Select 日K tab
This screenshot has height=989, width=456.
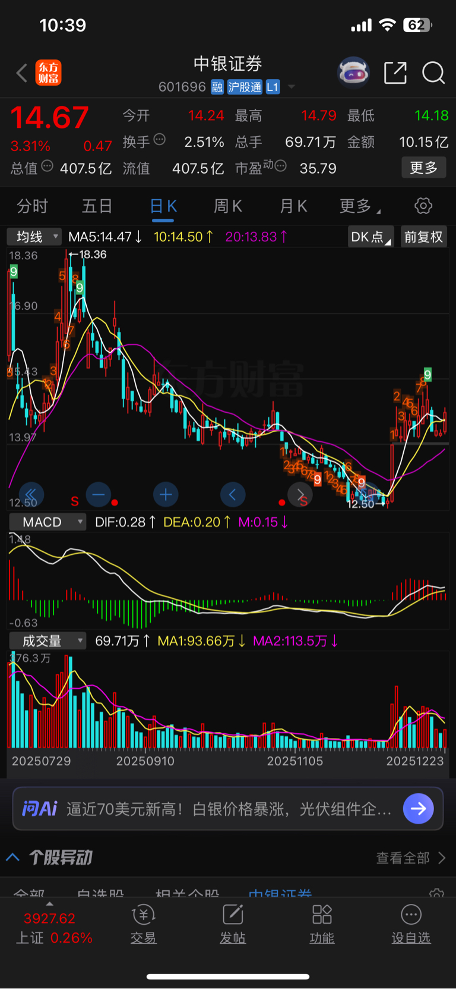pyautogui.click(x=163, y=206)
